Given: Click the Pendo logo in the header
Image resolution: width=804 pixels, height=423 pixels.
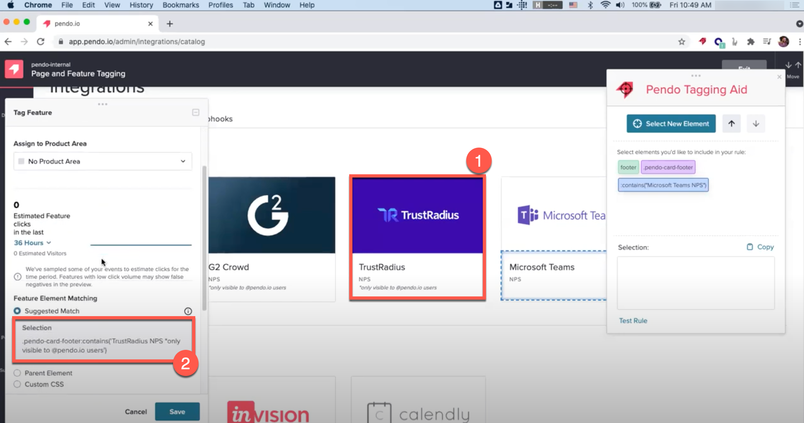Looking at the screenshot, I should coord(14,69).
